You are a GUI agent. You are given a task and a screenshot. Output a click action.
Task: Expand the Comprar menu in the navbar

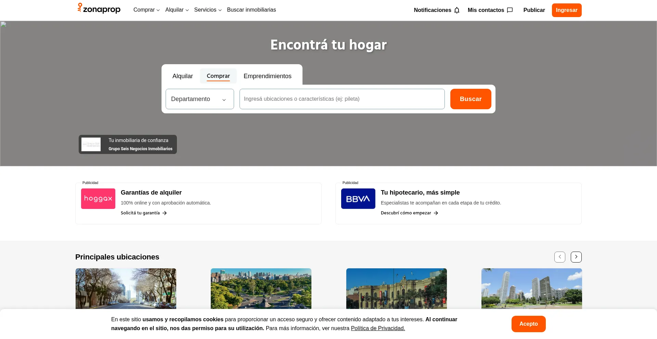pyautogui.click(x=146, y=10)
